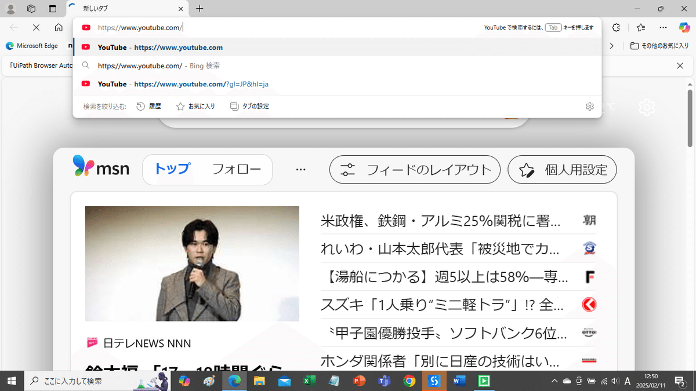The width and height of the screenshot is (696, 391).
Task: Open the Favorites star-list icon
Action: [x=640, y=27]
